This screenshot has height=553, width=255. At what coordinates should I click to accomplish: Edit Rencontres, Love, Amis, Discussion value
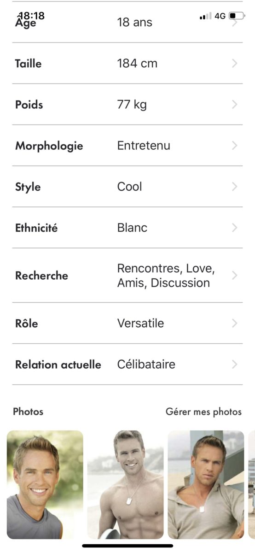point(166,276)
